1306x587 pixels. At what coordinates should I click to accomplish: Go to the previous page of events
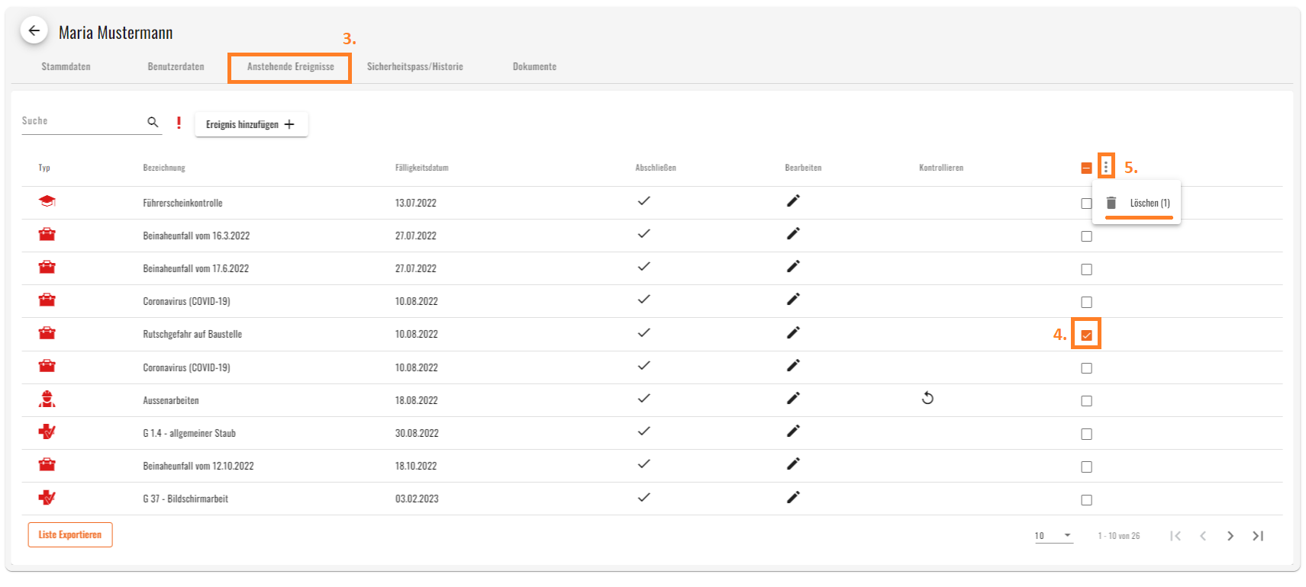point(1203,536)
